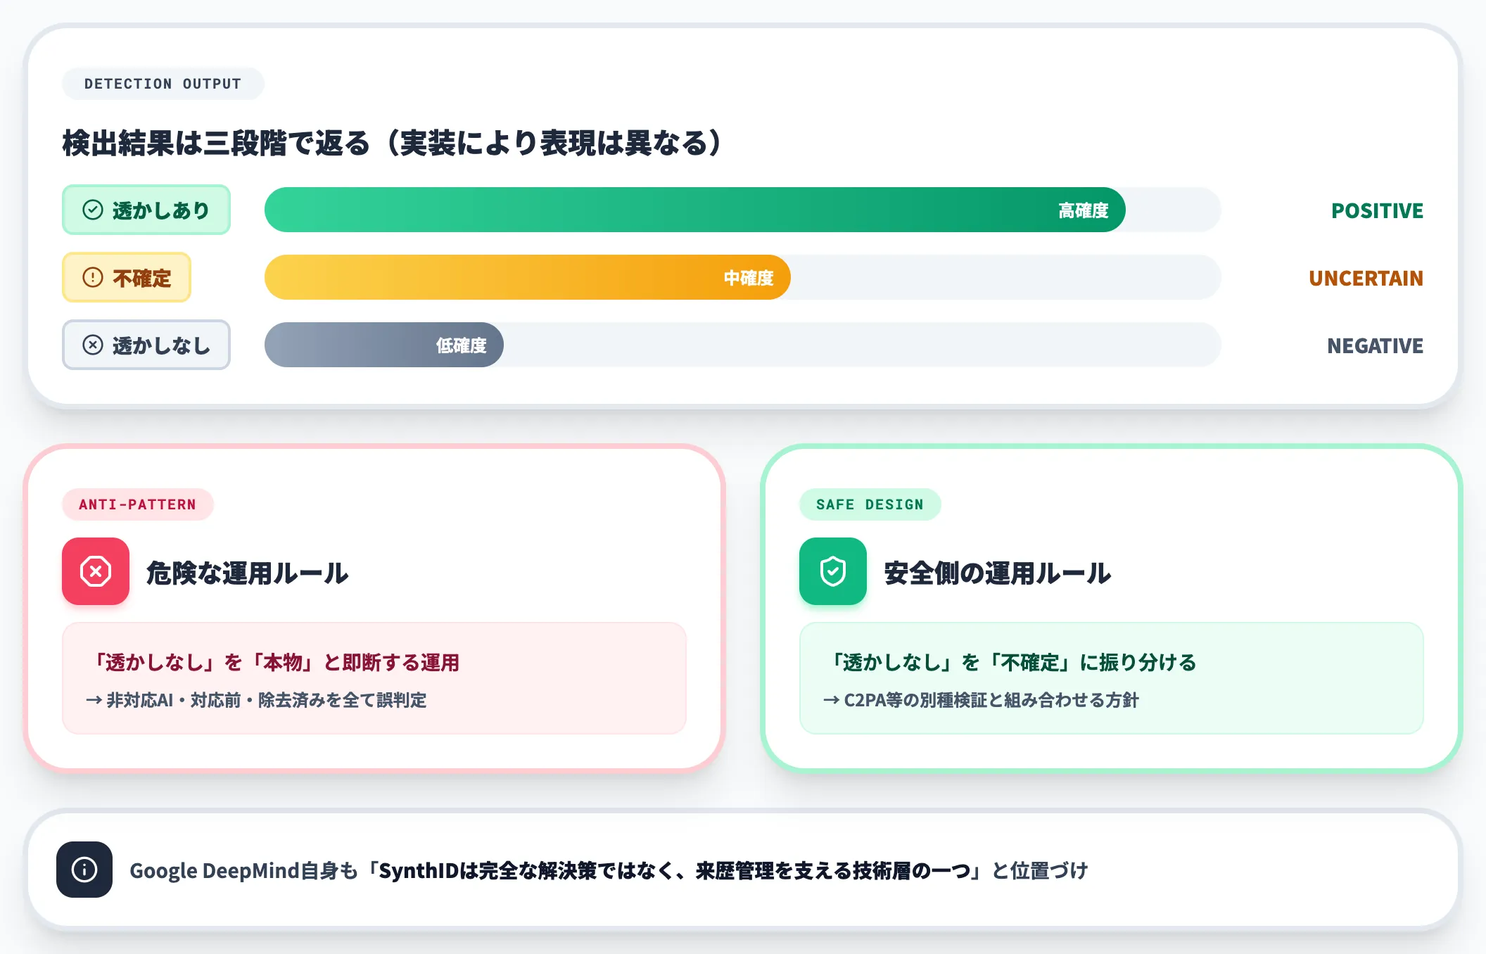Click the DETECTION OUTPUT tag
Screen dimensions: 1486x954
click(x=163, y=84)
